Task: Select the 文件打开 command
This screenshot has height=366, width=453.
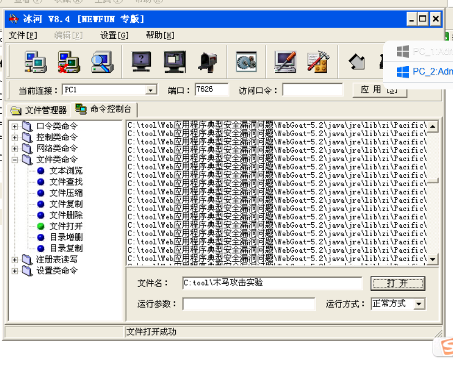Action: pos(66,226)
